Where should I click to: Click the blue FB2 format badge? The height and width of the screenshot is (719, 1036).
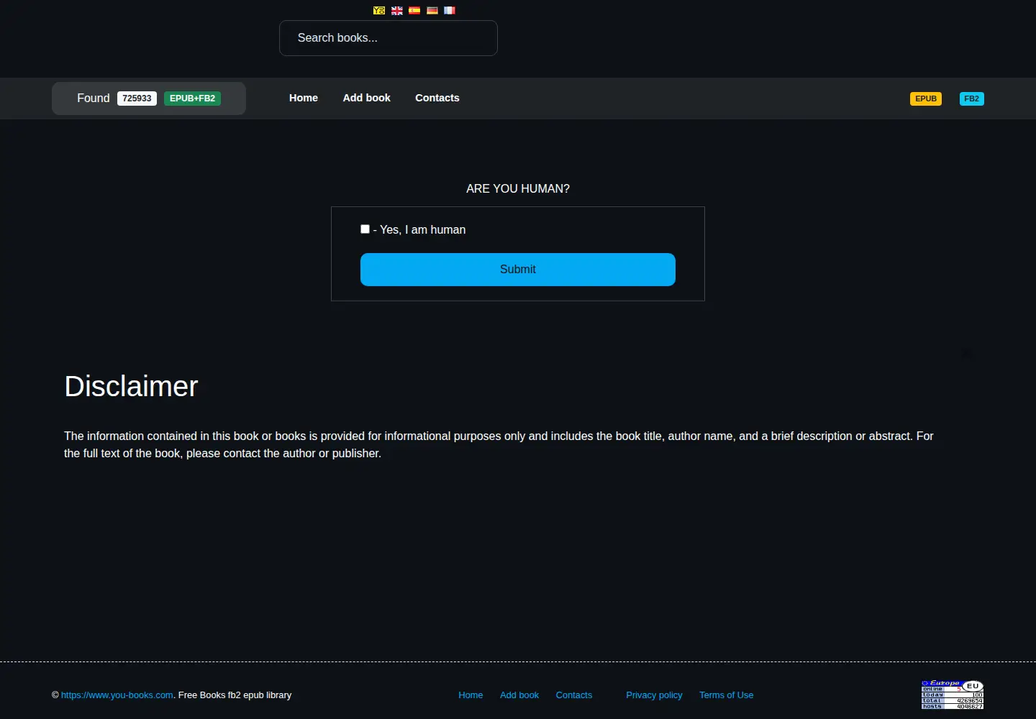[x=972, y=99]
